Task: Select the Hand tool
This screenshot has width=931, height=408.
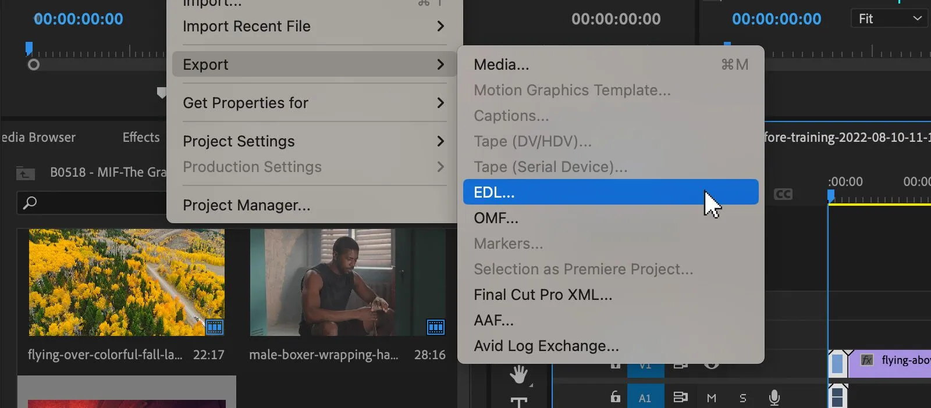Action: (519, 375)
